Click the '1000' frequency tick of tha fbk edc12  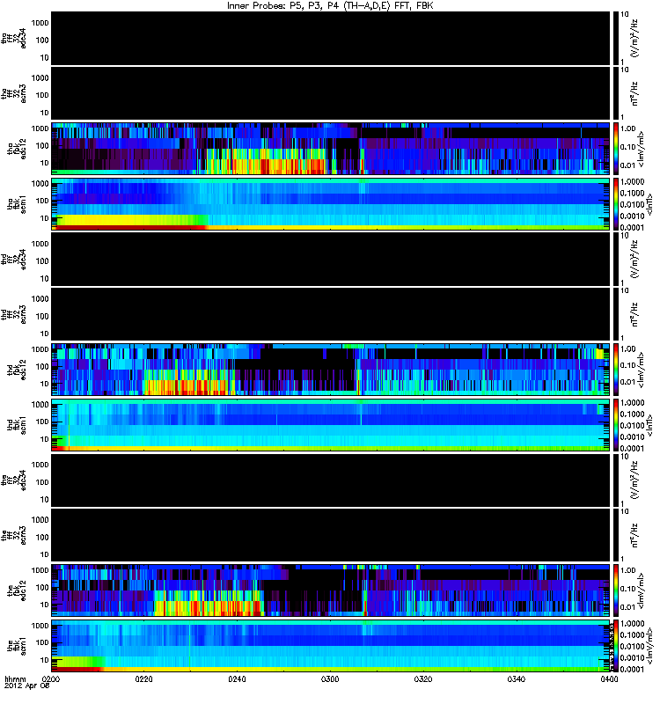point(40,128)
